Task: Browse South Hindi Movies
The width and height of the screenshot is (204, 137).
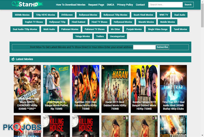Action: coord(143,15)
